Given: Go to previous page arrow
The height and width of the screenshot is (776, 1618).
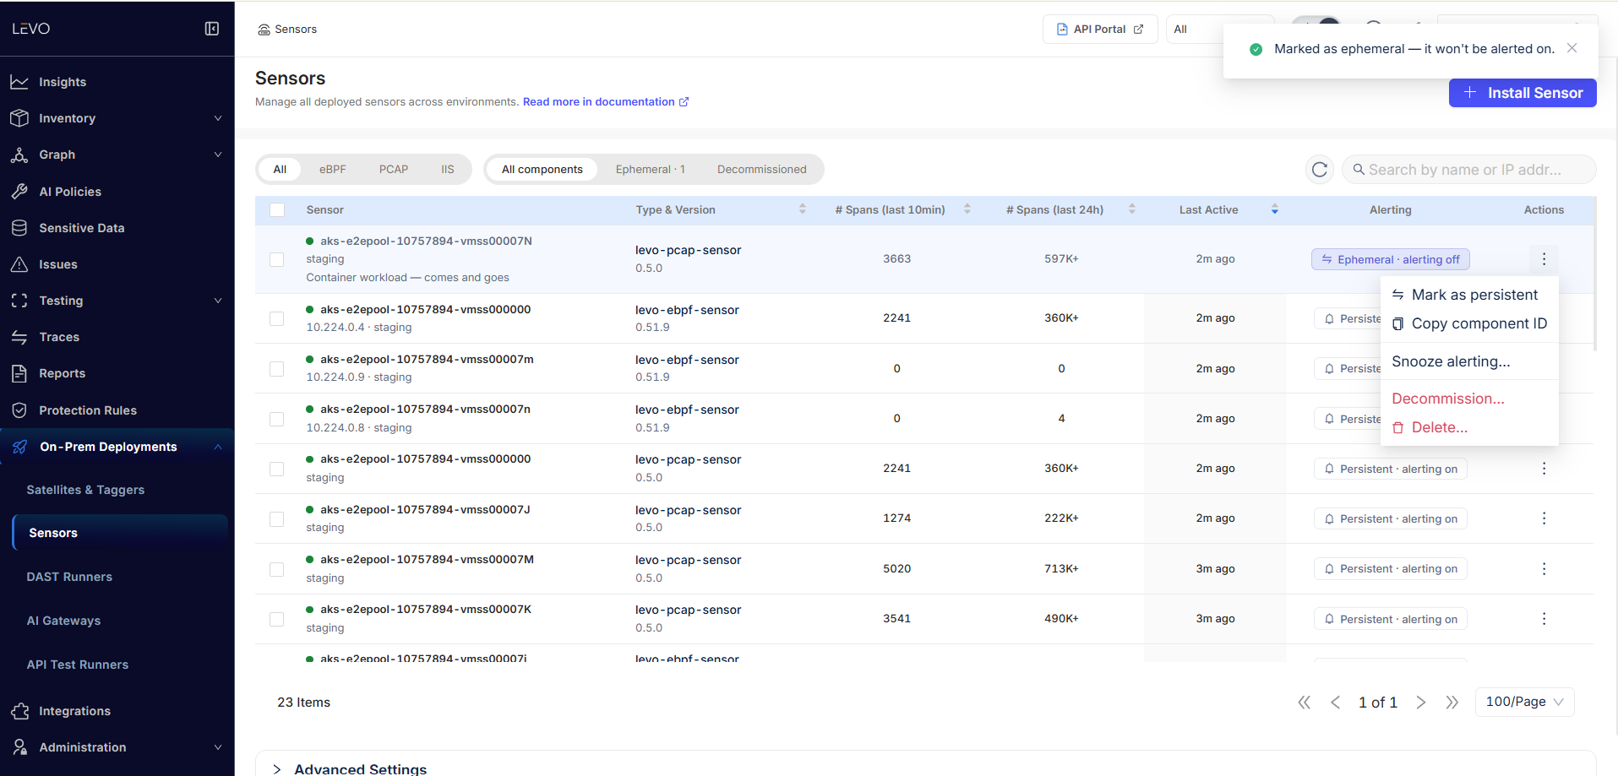Looking at the screenshot, I should [x=1336, y=703].
